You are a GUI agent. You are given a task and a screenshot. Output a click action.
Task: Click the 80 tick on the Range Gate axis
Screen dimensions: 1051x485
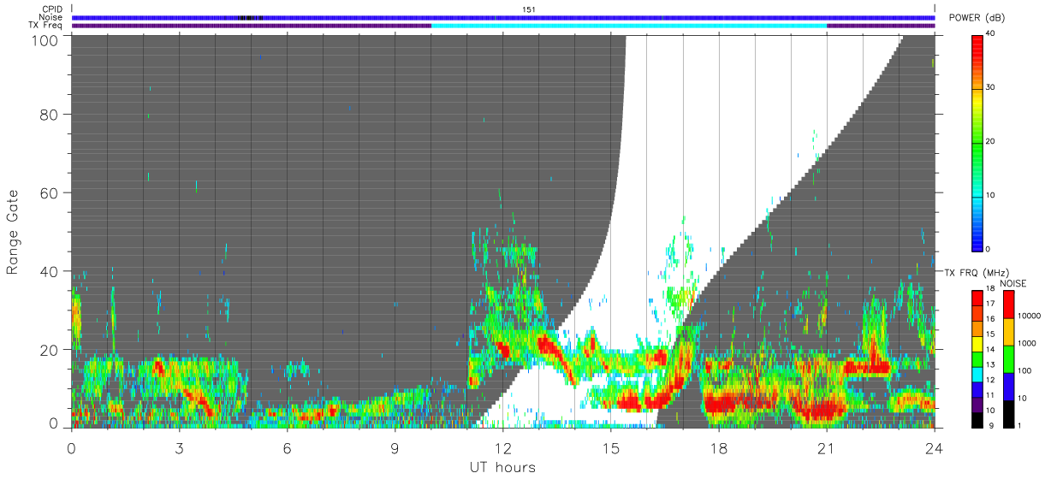50,115
